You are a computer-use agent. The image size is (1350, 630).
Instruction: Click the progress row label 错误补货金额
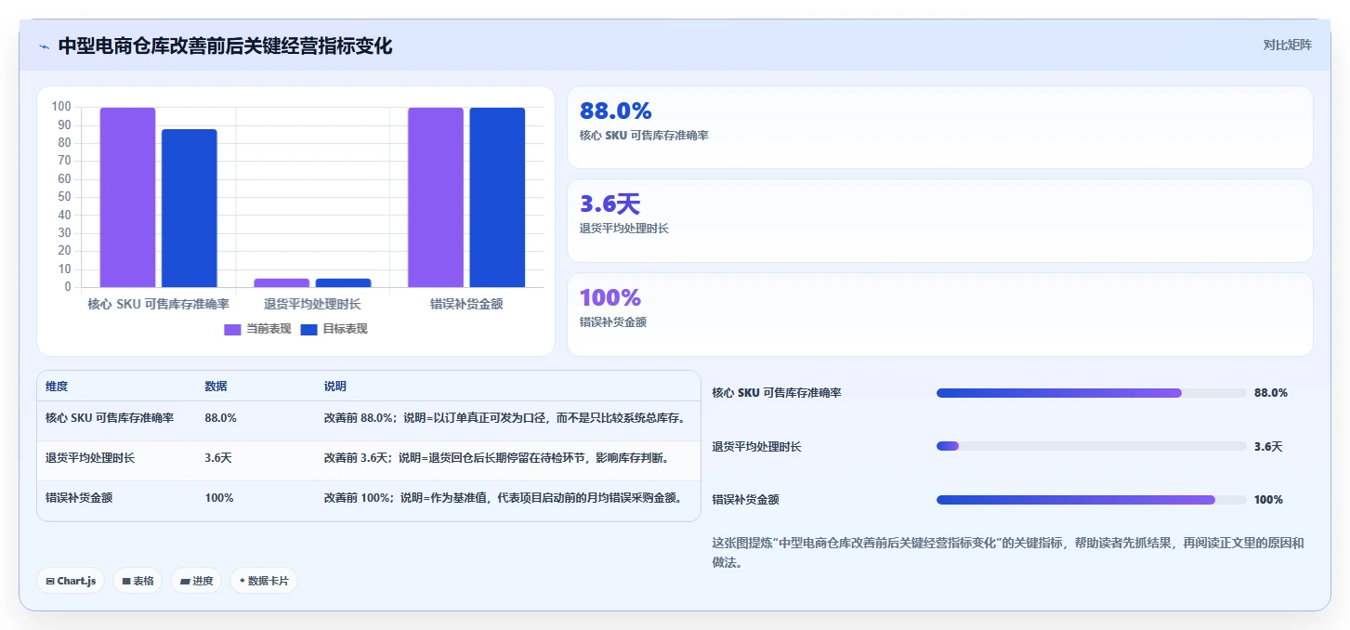click(x=746, y=500)
